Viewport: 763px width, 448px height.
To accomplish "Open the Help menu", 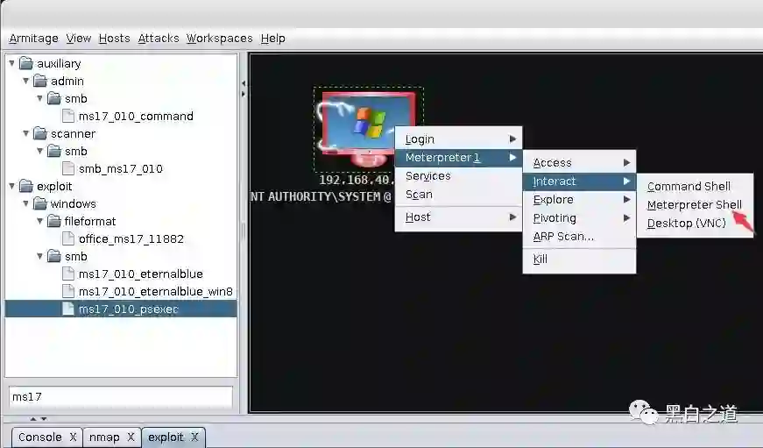I will tap(273, 38).
